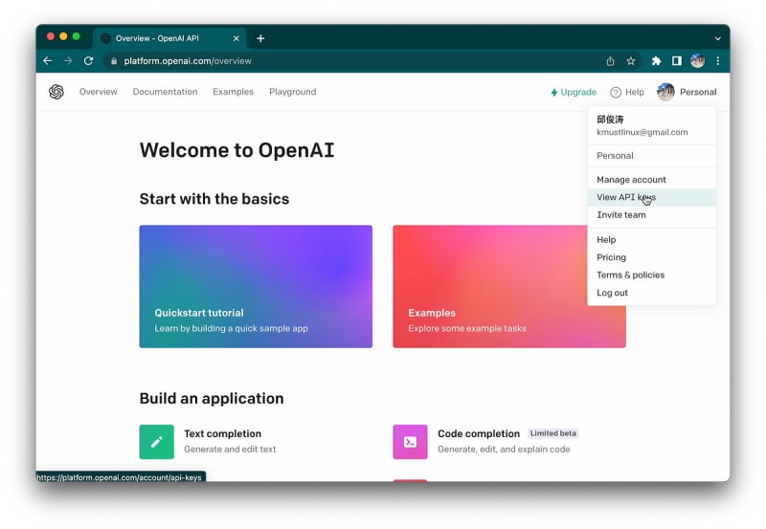This screenshot has height=529, width=766.
Task: Open a new browser tab
Action: tap(260, 38)
